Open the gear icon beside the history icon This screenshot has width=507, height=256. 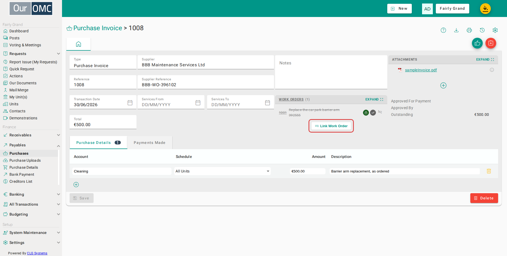click(x=495, y=30)
